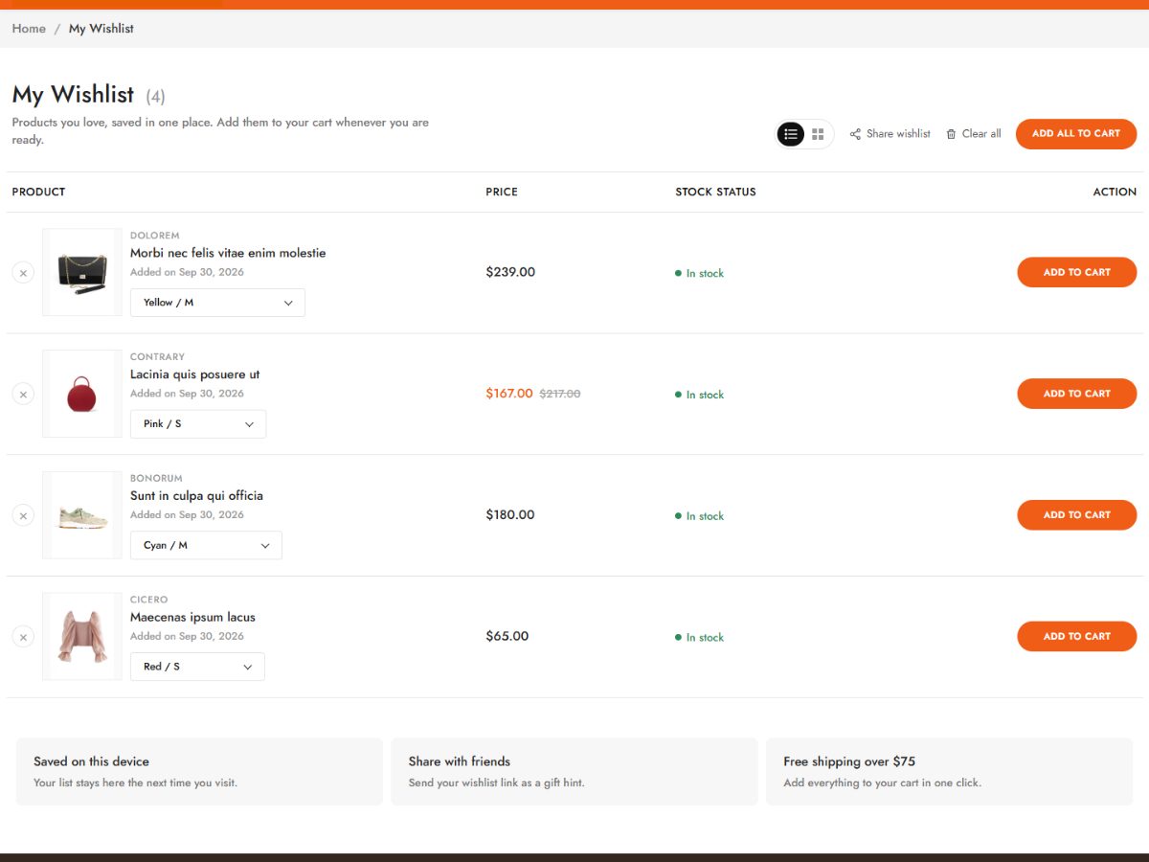
Task: Click In stock status for $239.00 item
Action: tap(700, 274)
